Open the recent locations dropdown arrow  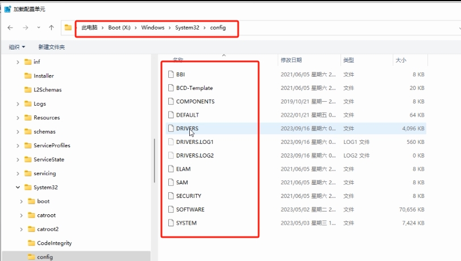click(39, 28)
